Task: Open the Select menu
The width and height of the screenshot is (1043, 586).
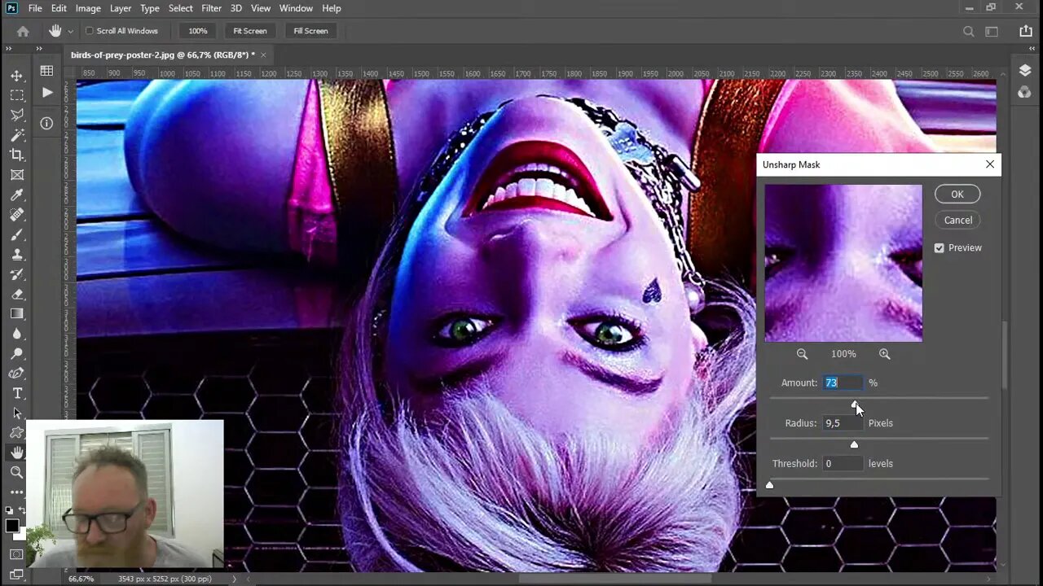Action: pos(180,8)
